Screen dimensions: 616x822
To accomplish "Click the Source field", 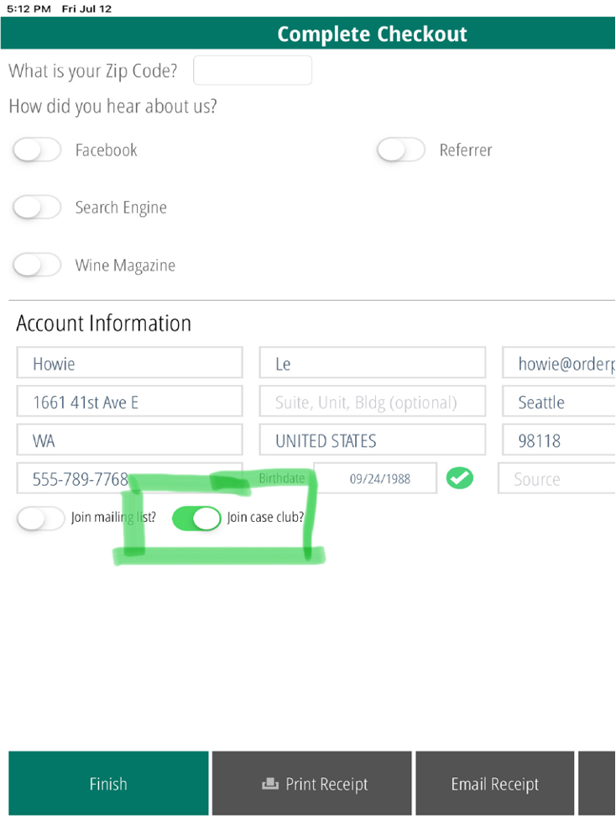I will click(556, 478).
